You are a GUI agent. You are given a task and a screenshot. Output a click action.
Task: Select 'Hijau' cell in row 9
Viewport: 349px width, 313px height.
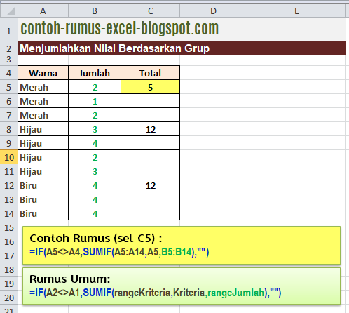tap(43, 143)
